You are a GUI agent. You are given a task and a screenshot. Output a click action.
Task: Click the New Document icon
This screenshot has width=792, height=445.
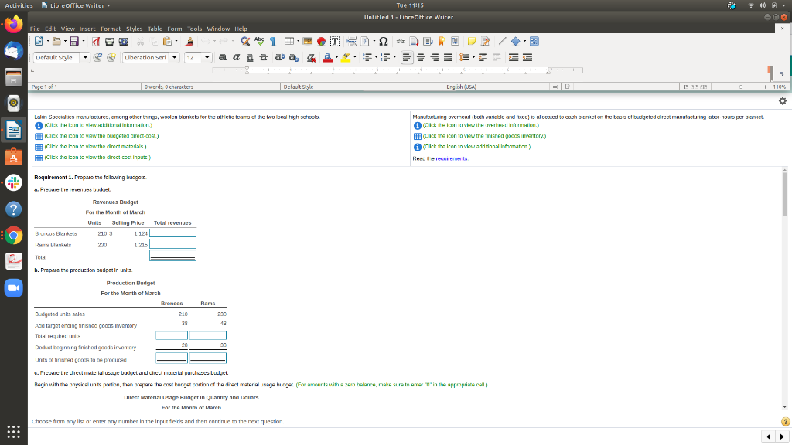(39, 42)
